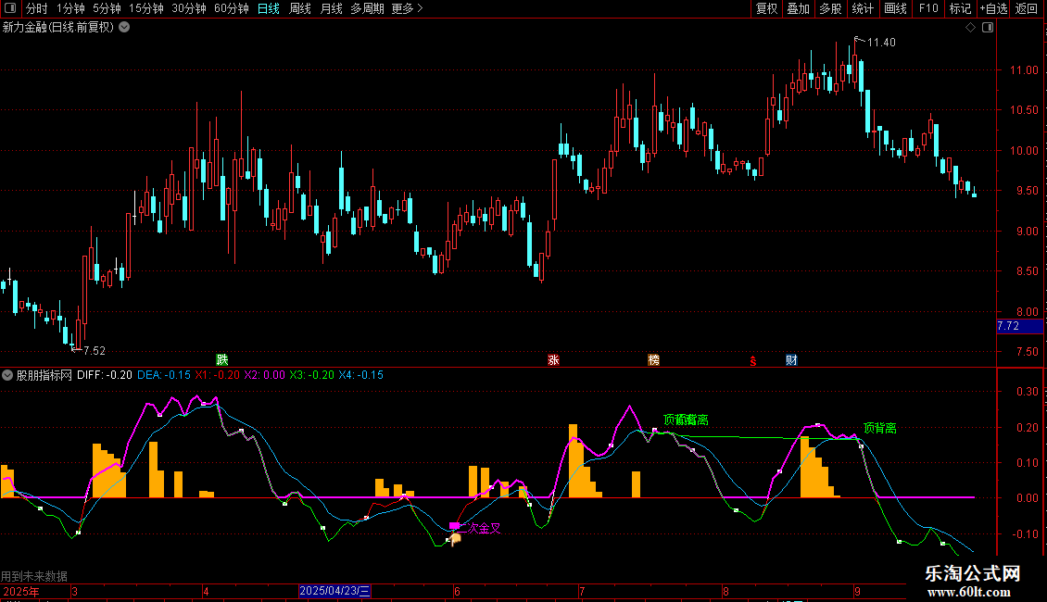Click the 7.72 price tag on axis
Screen dimensions: 1047x602
[1019, 326]
